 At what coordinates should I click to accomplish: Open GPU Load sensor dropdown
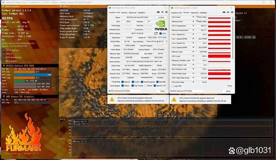(193, 56)
